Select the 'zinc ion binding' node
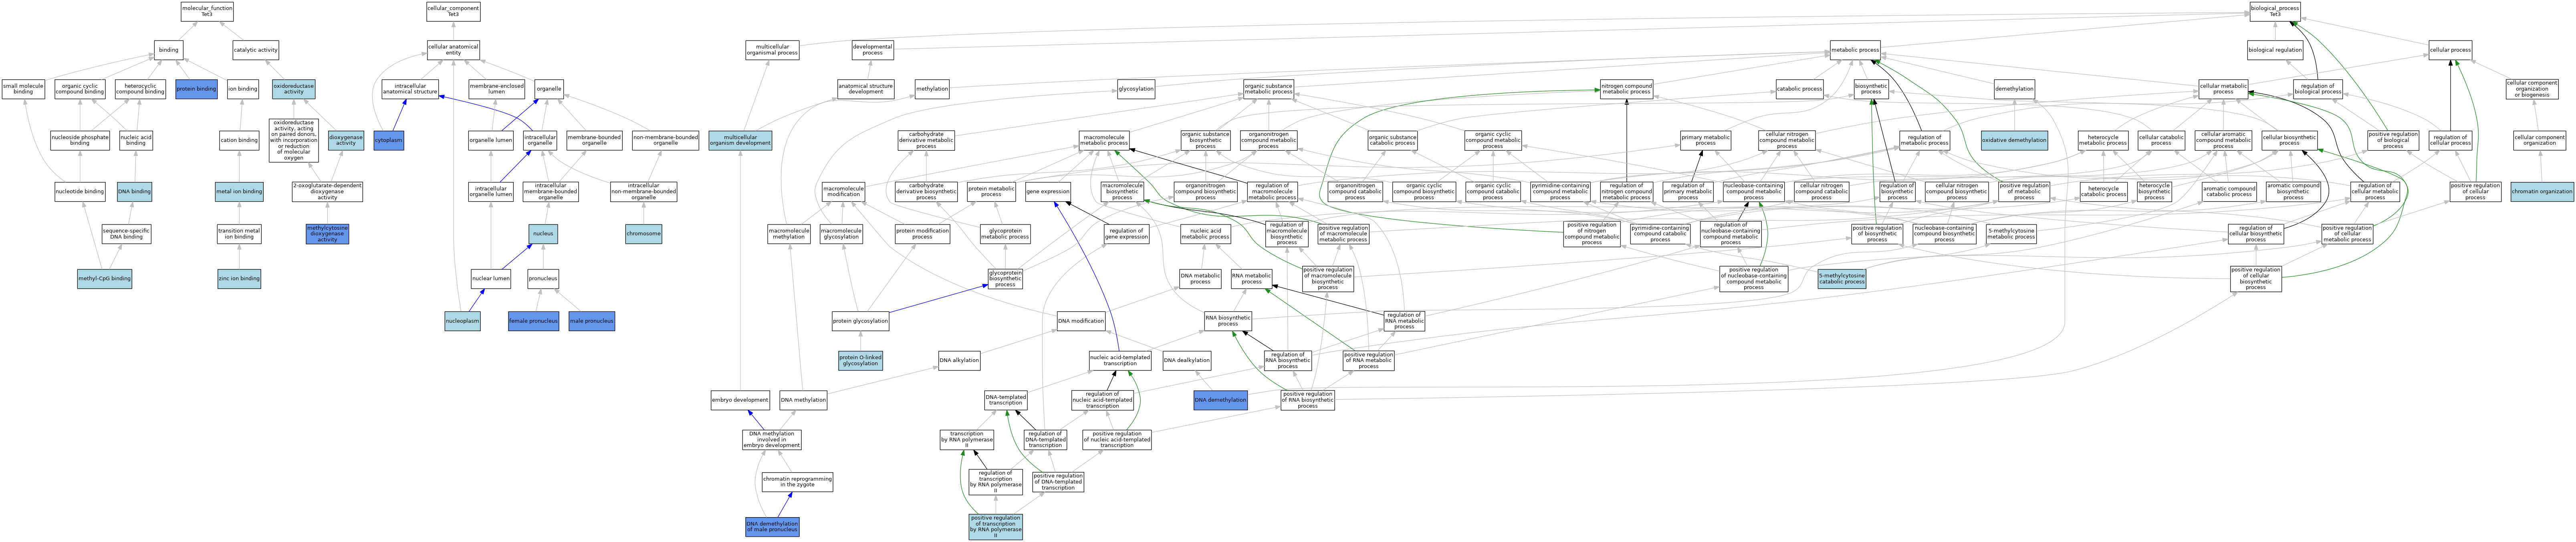2576x542 pixels. point(239,279)
